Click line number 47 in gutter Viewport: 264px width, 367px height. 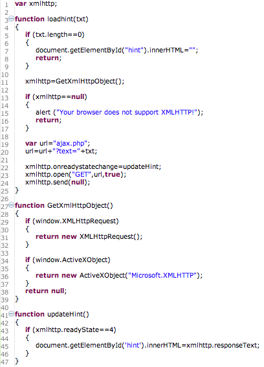[5, 362]
